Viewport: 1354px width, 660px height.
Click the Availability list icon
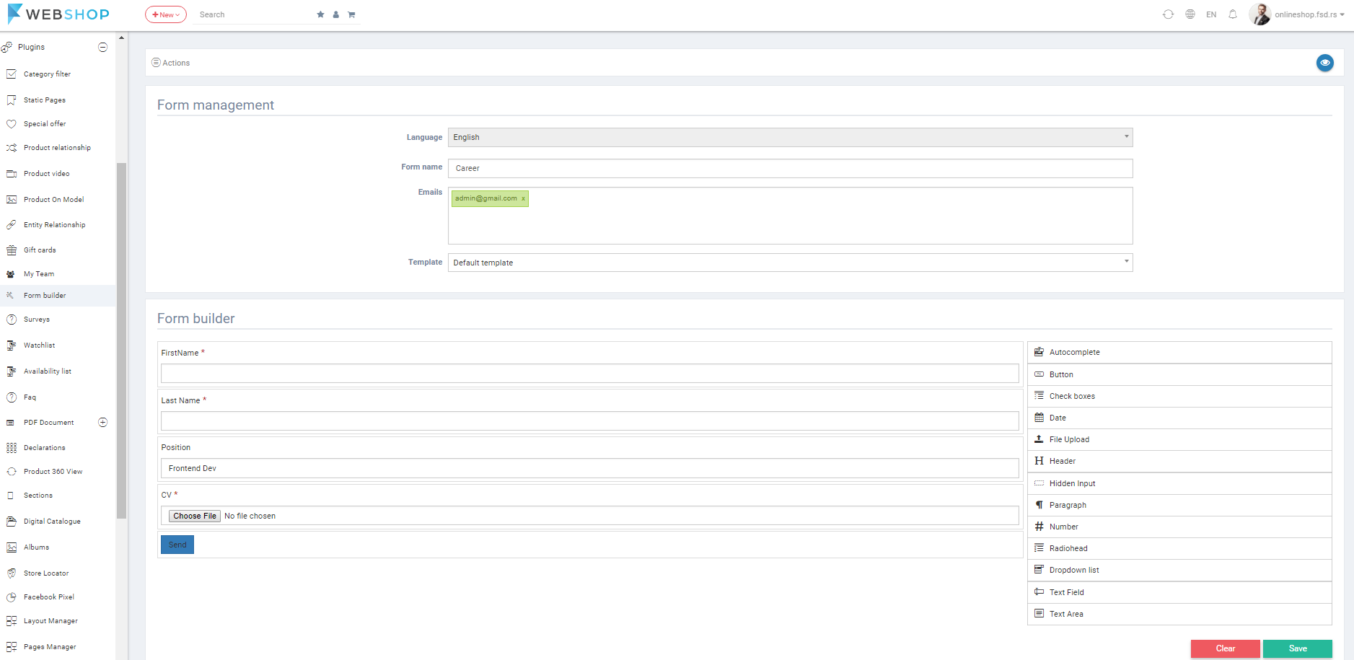(x=12, y=371)
